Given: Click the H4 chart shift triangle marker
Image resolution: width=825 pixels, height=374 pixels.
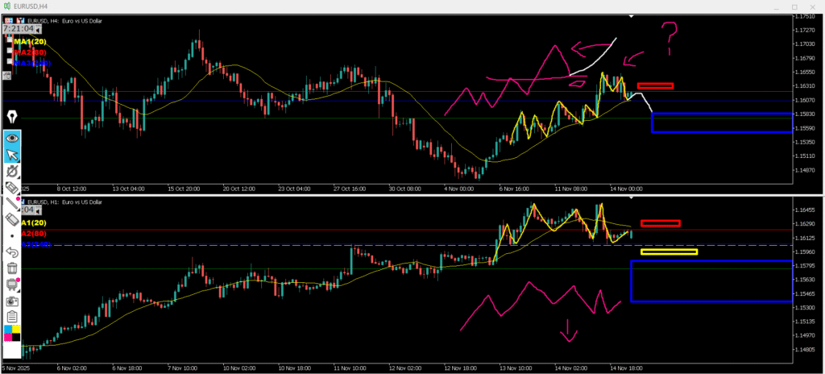Looking at the screenshot, I should 632,16.
